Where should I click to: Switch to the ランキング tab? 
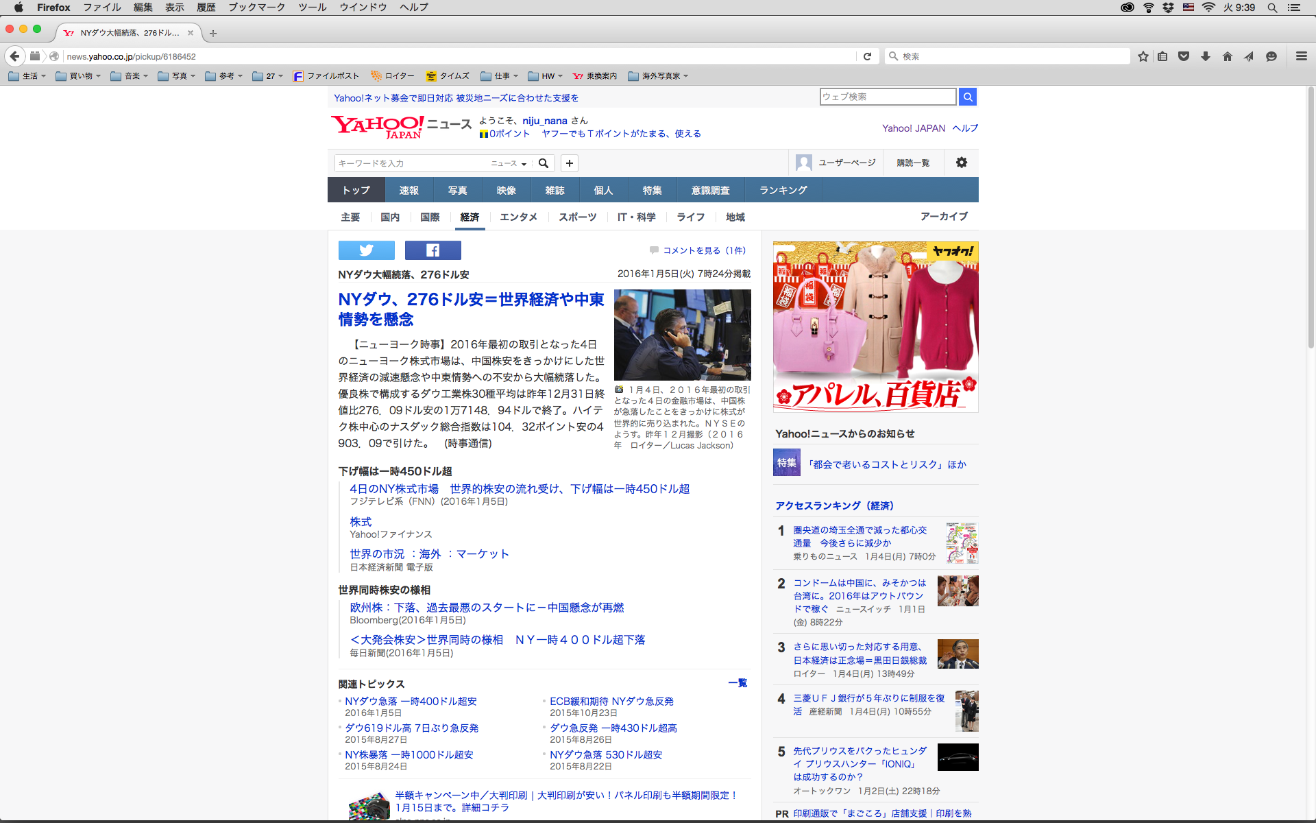783,190
